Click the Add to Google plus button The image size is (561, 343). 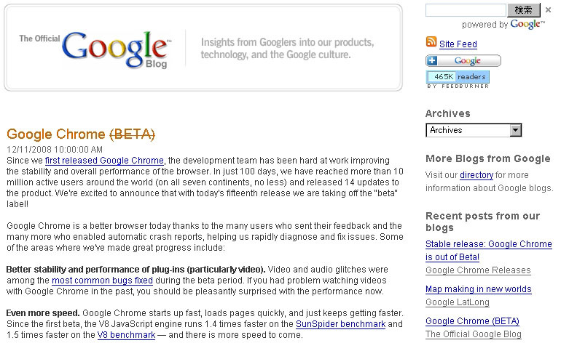tap(463, 60)
